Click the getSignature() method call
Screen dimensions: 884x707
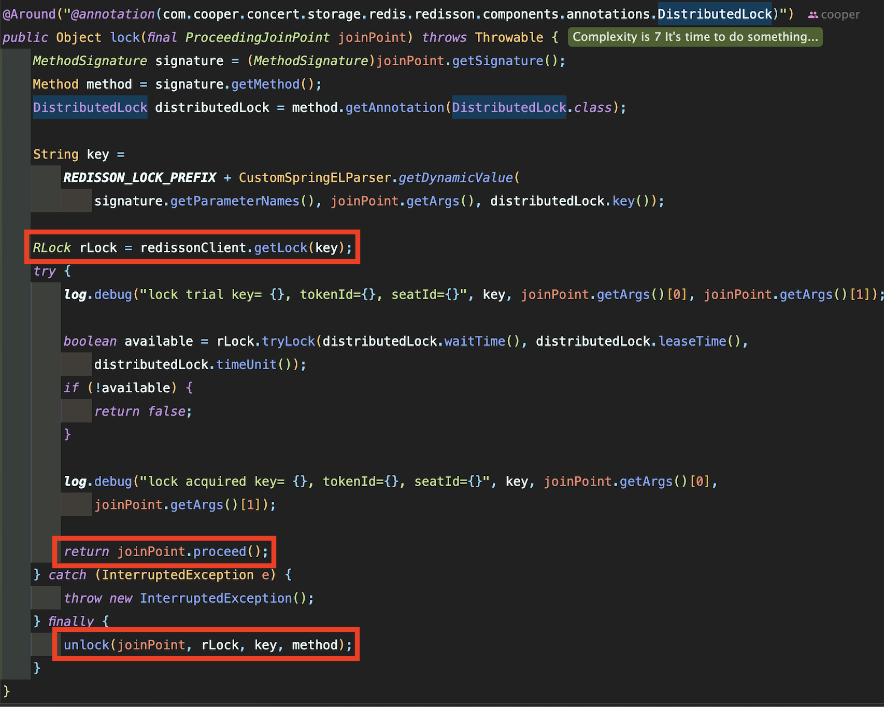coord(505,61)
